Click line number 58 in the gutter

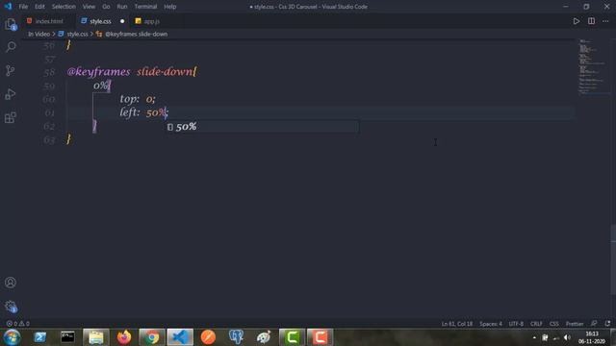49,72
